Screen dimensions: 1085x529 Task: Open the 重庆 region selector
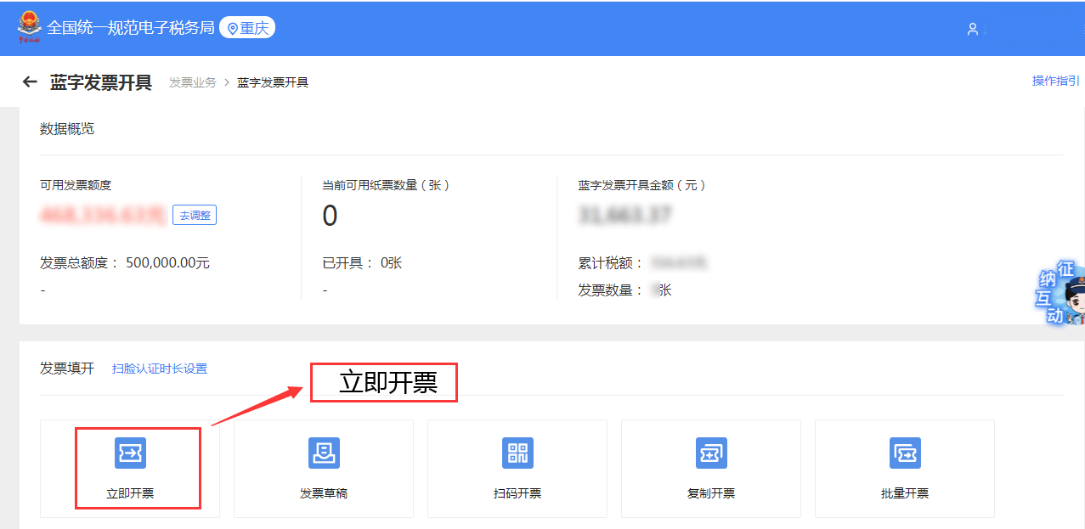(247, 28)
